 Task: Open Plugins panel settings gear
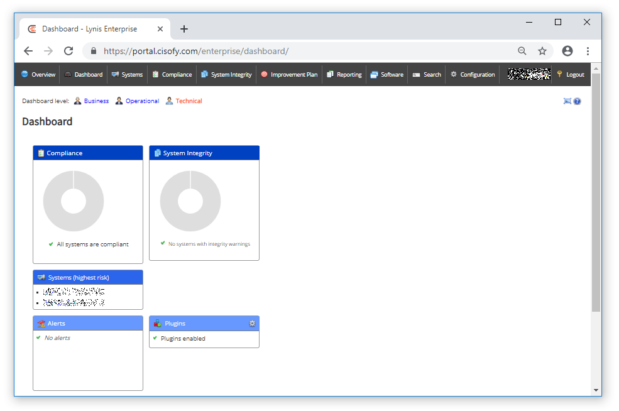(252, 324)
